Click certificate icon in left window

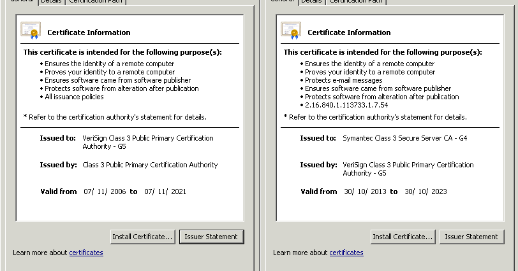point(31,31)
